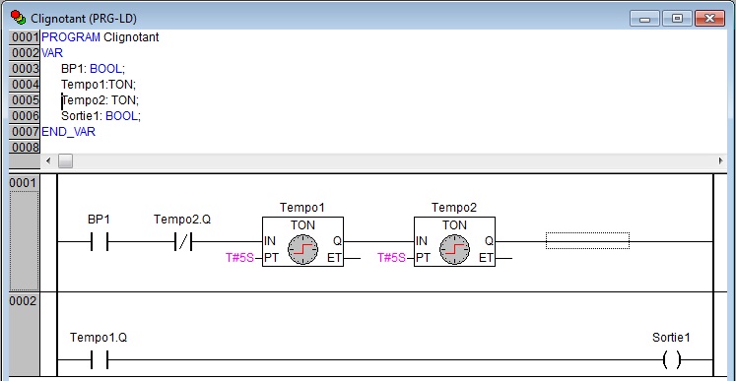Select the Tempo2.Q negated contact
Image resolution: width=736 pixels, height=381 pixels.
coord(183,241)
